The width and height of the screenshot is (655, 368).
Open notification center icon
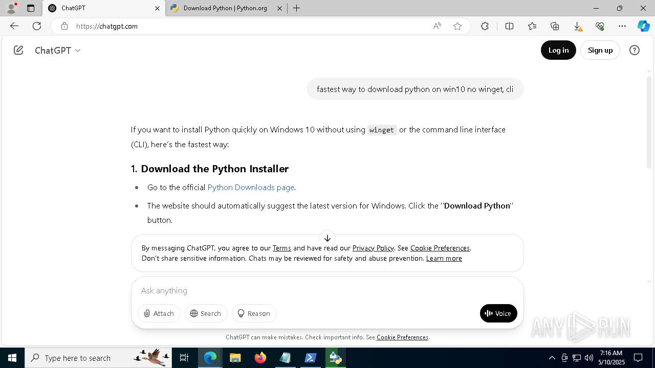pyautogui.click(x=638, y=358)
